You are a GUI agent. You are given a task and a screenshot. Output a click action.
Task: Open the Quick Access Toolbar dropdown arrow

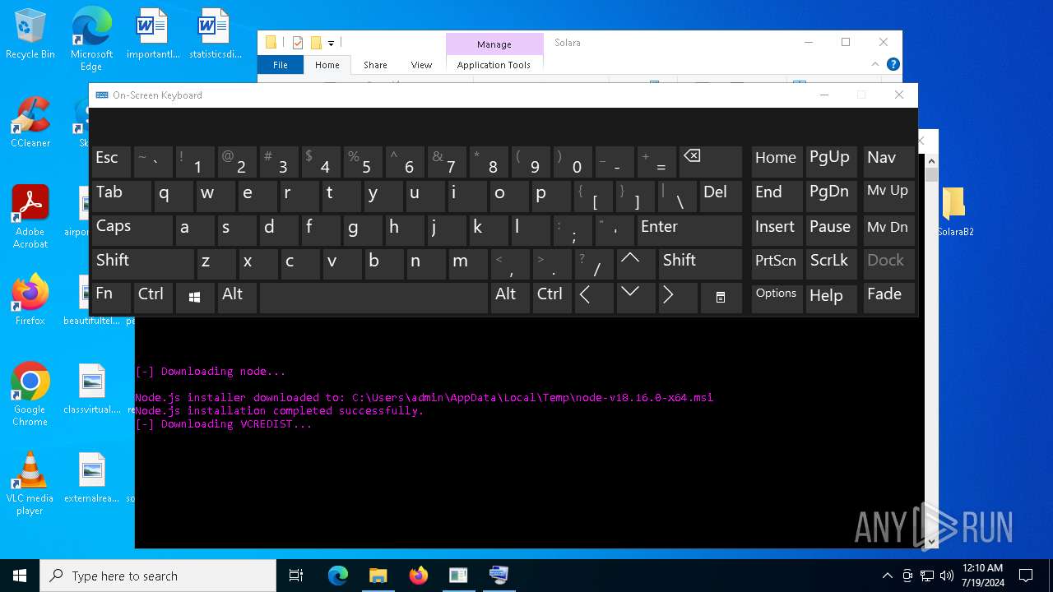point(331,43)
